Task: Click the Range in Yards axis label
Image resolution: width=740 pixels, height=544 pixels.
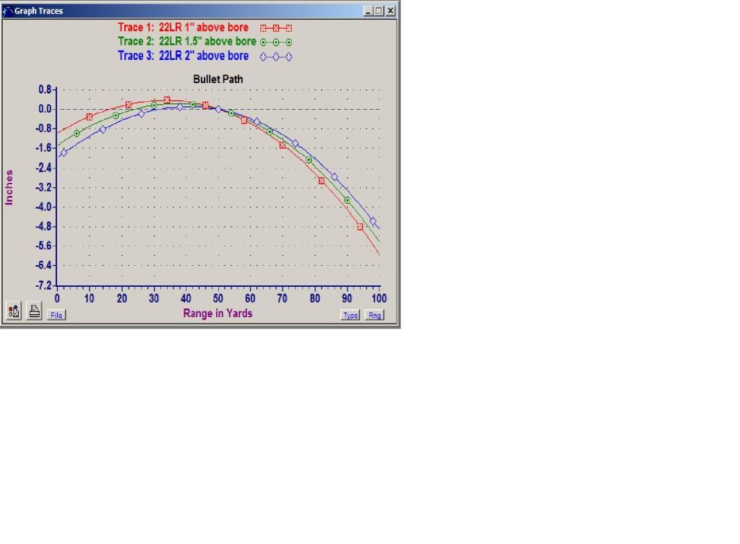Action: tap(218, 313)
